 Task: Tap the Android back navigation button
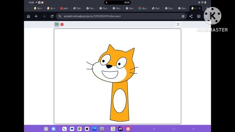(x=194, y=129)
